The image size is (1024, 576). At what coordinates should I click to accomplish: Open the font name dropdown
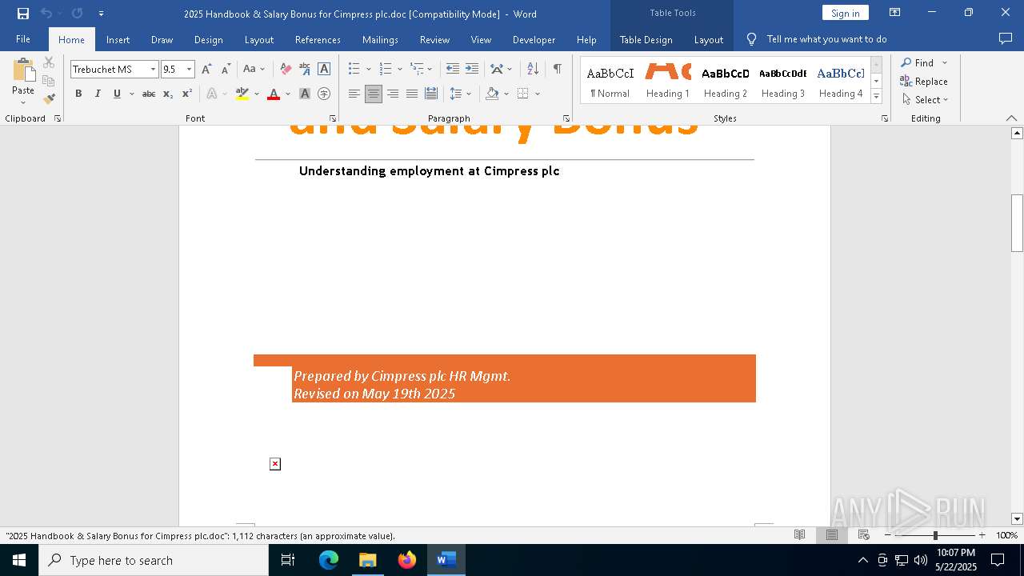click(153, 70)
